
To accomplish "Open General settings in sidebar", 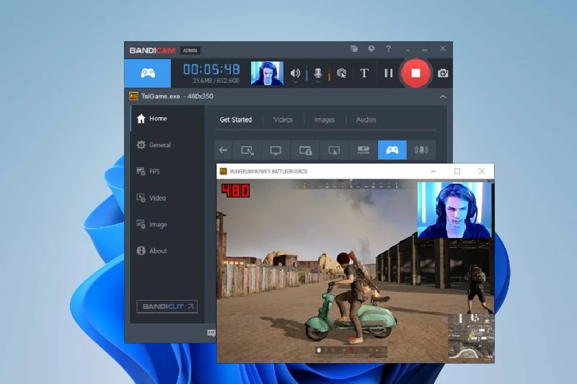I will (x=167, y=145).
